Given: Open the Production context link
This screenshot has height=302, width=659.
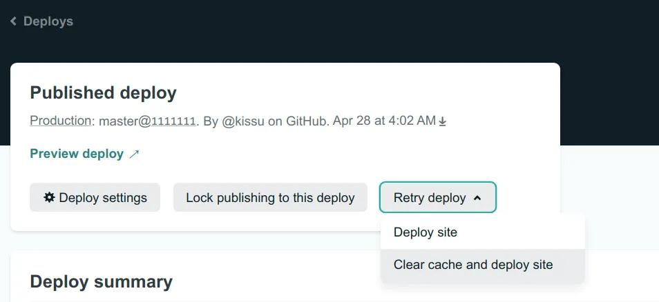Looking at the screenshot, I should tap(61, 121).
